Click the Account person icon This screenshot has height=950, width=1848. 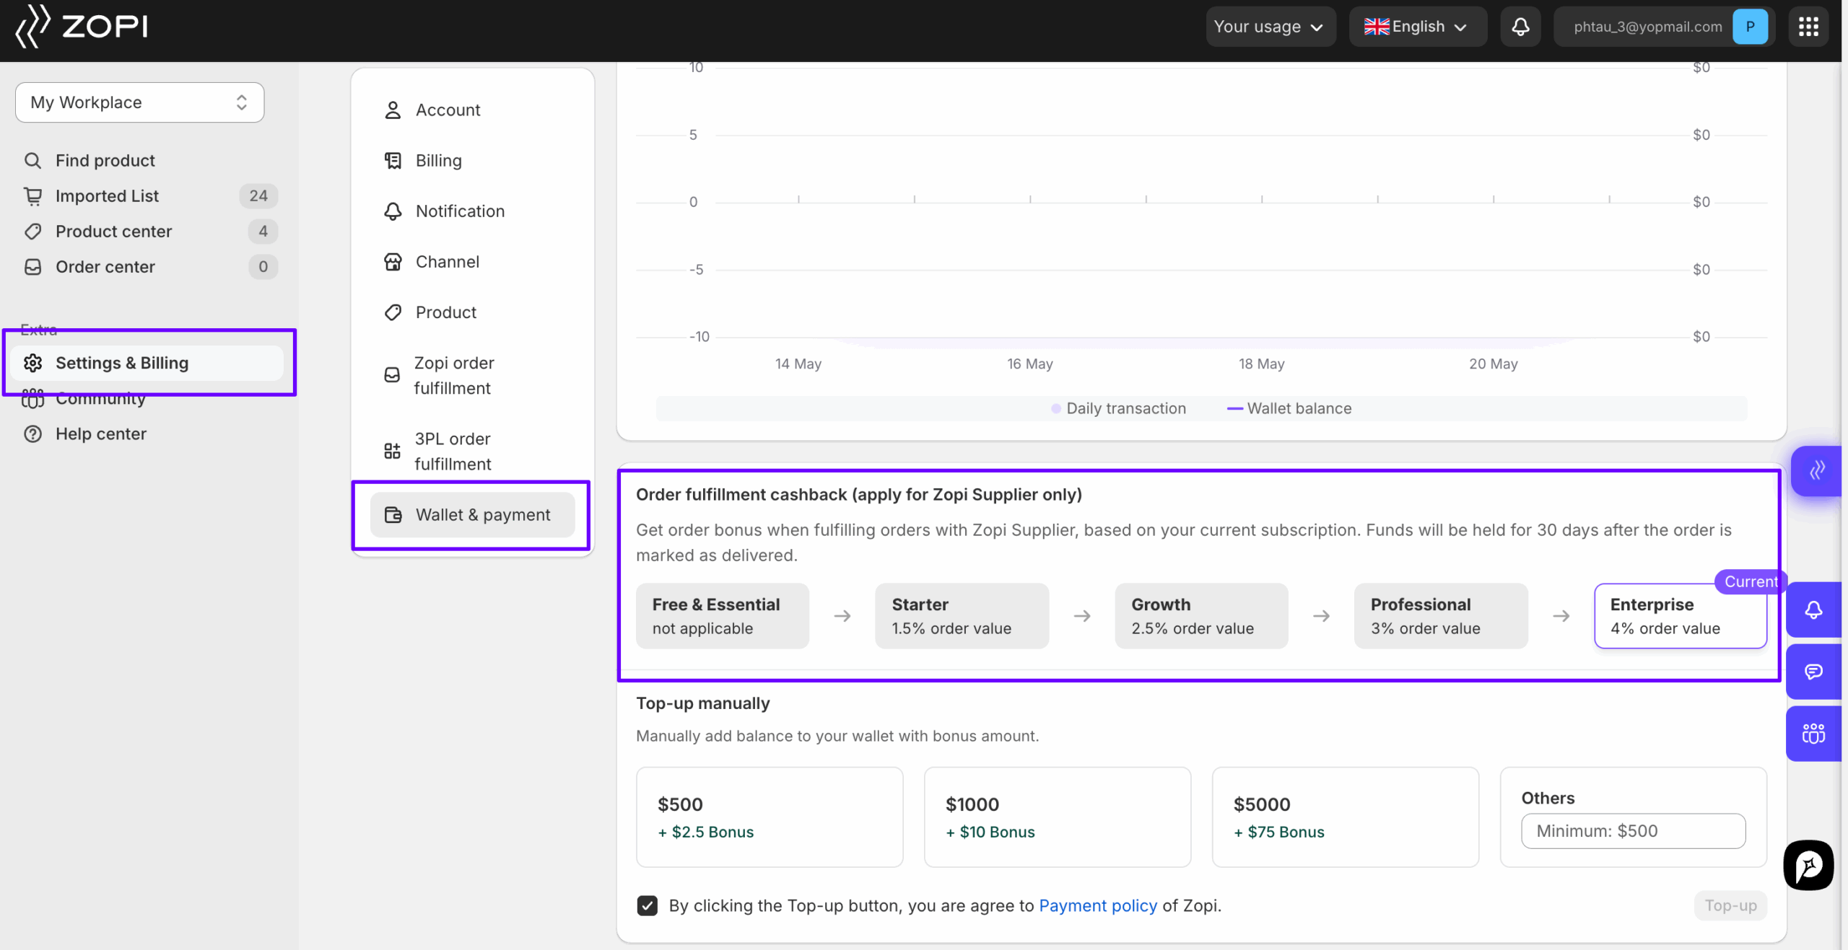[393, 110]
